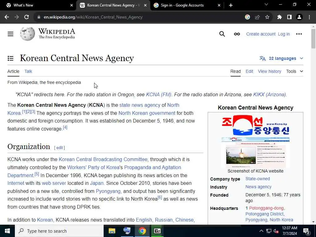Click the languages translate icon
Screen dimensions: 316x237
pyautogui.click(x=262, y=58)
